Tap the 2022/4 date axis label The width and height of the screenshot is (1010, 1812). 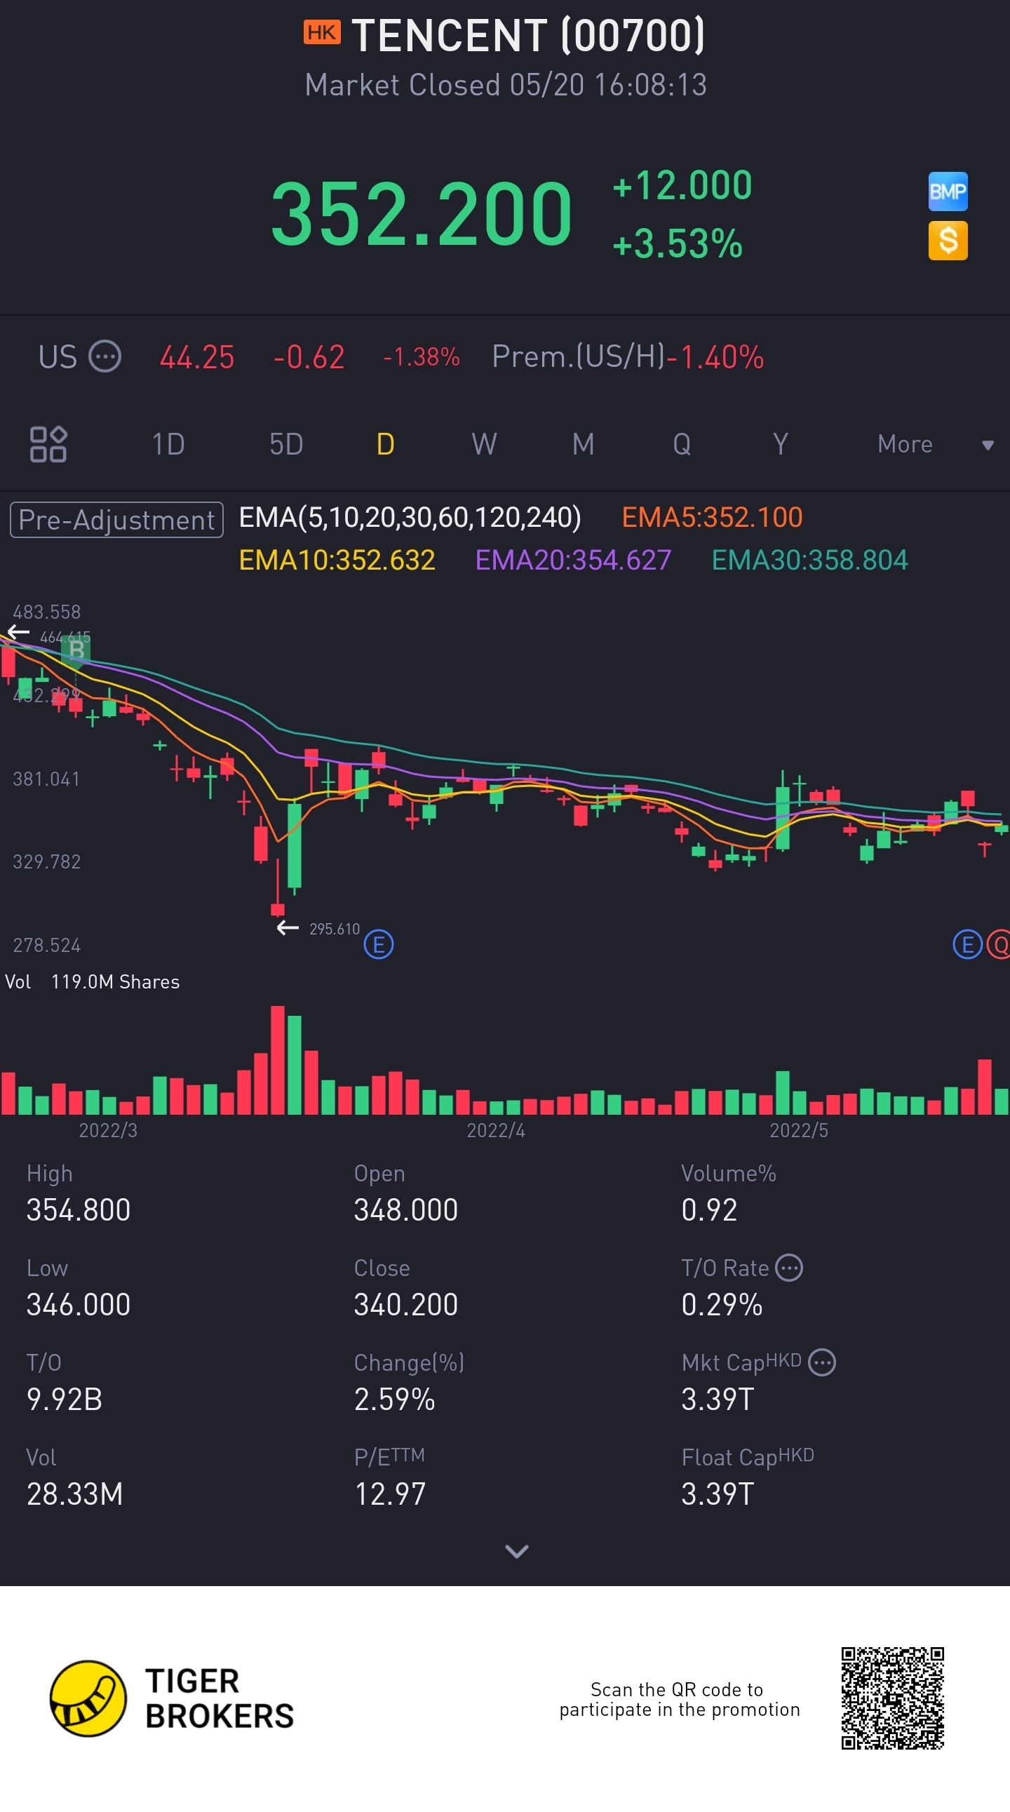[x=496, y=1130]
